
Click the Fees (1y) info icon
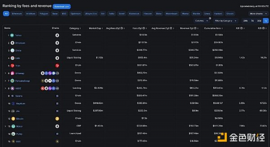(143, 28)
